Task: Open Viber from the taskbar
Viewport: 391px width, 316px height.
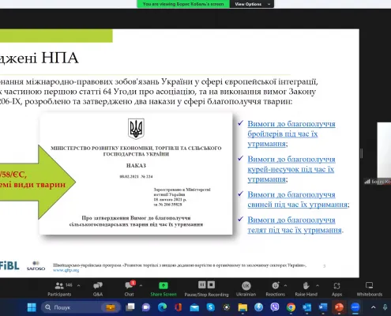Action: (275, 307)
